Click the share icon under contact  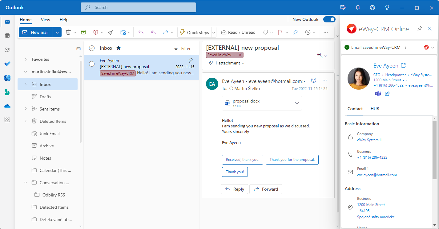[388, 93]
